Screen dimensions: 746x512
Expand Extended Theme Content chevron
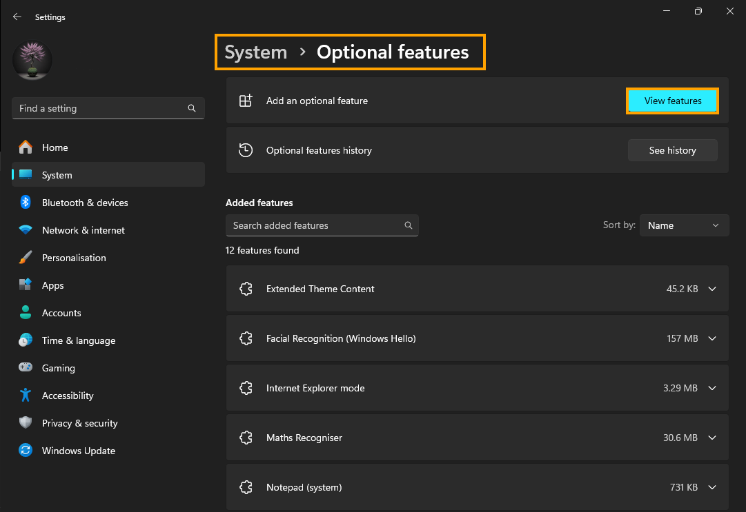[712, 289]
